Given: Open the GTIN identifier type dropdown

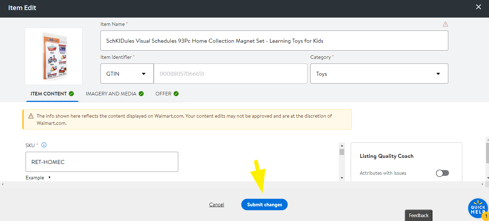Looking at the screenshot, I should coord(127,74).
